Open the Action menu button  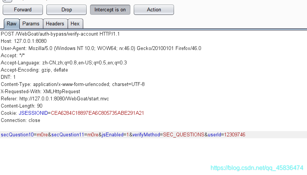point(154,9)
